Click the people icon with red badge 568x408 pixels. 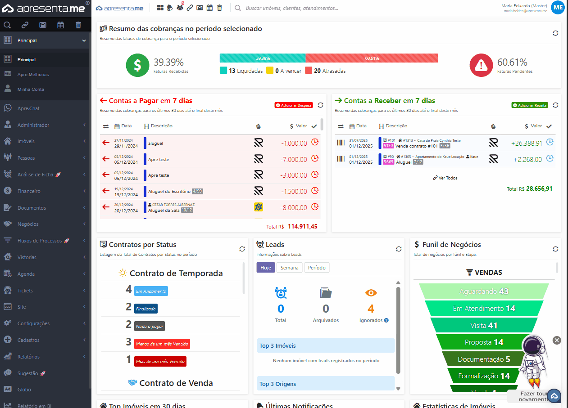pos(180,8)
